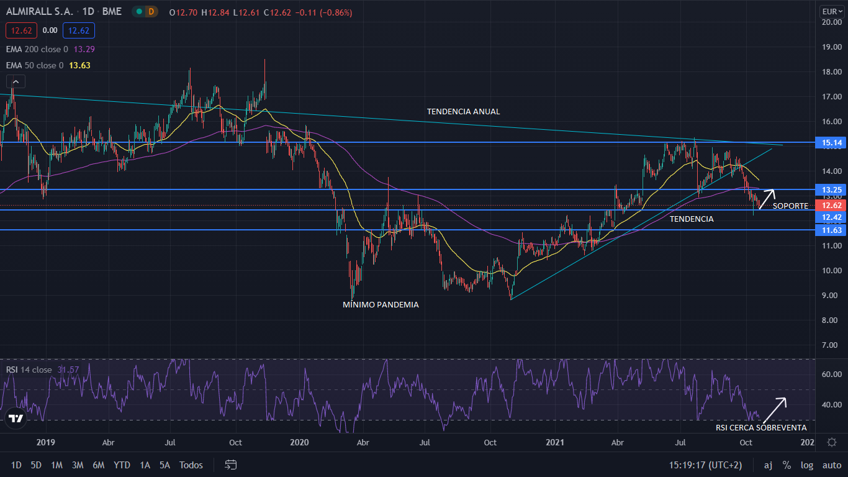This screenshot has height=477, width=848.
Task: Switch to the 6M time range
Action: coord(98,465)
